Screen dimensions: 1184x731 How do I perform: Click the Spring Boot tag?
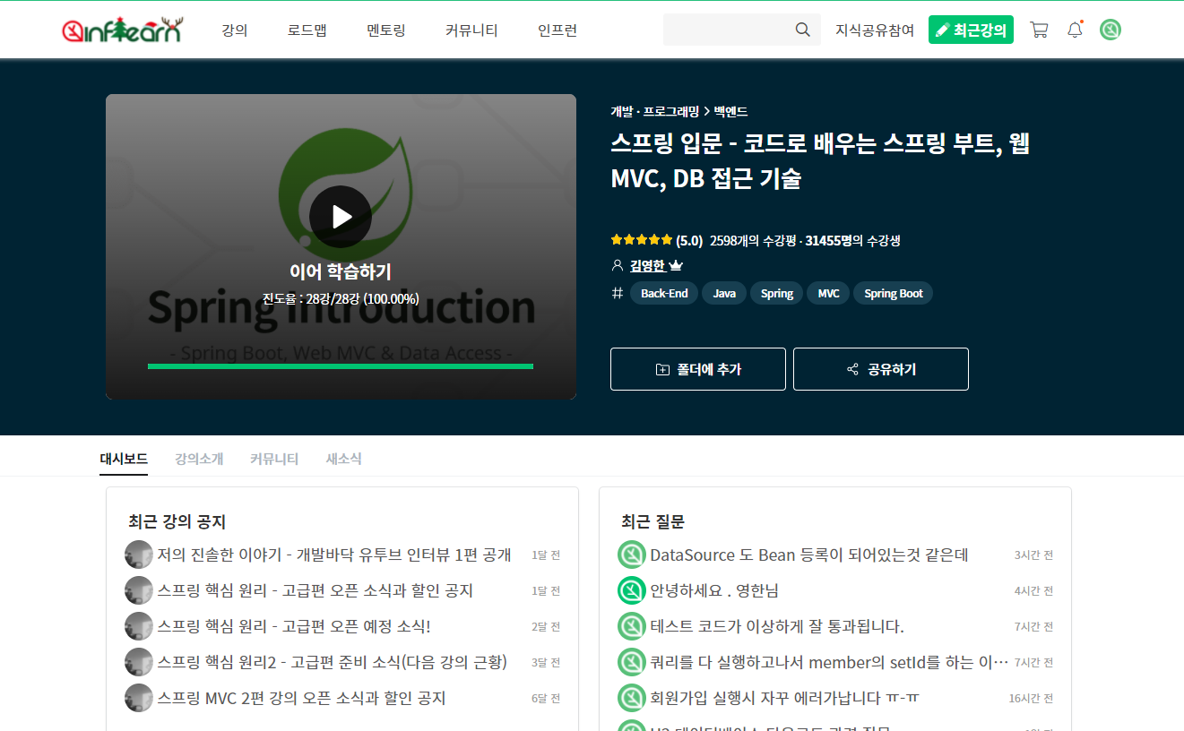(894, 293)
